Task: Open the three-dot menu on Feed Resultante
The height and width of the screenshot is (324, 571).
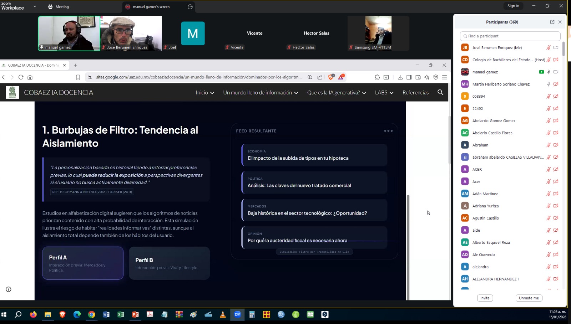Action: click(388, 131)
